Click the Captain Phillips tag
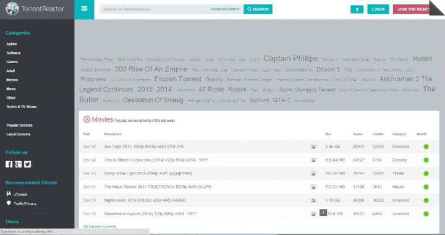Screen dimensions: 445x235 click(290, 59)
